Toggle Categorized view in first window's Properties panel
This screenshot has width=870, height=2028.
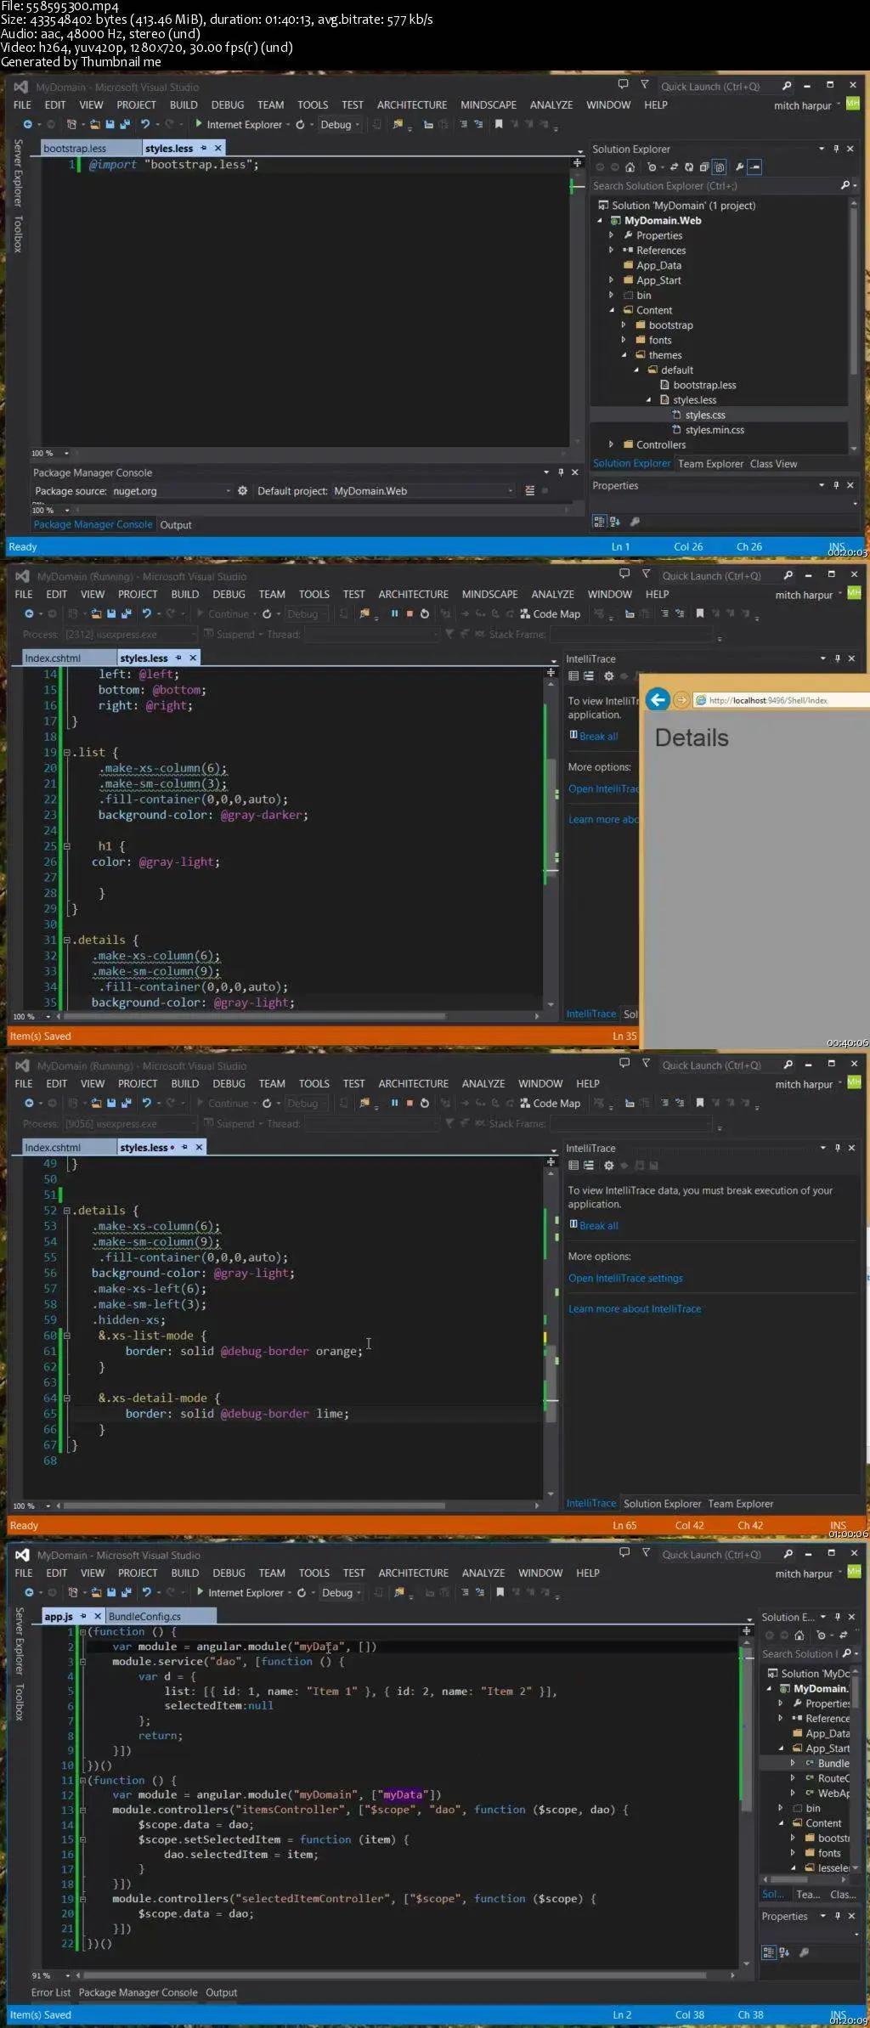(599, 522)
